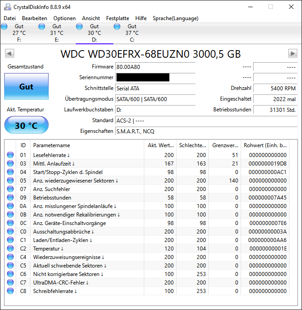Click the Standard field ACS-2
Image resolution: width=302 pixels, height=310 pixels.
(x=207, y=121)
